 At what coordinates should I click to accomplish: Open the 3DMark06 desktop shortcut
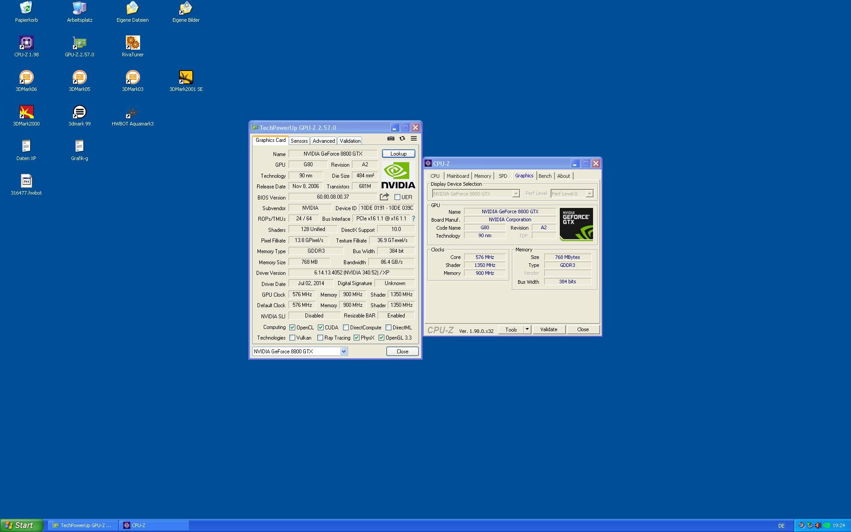click(26, 78)
